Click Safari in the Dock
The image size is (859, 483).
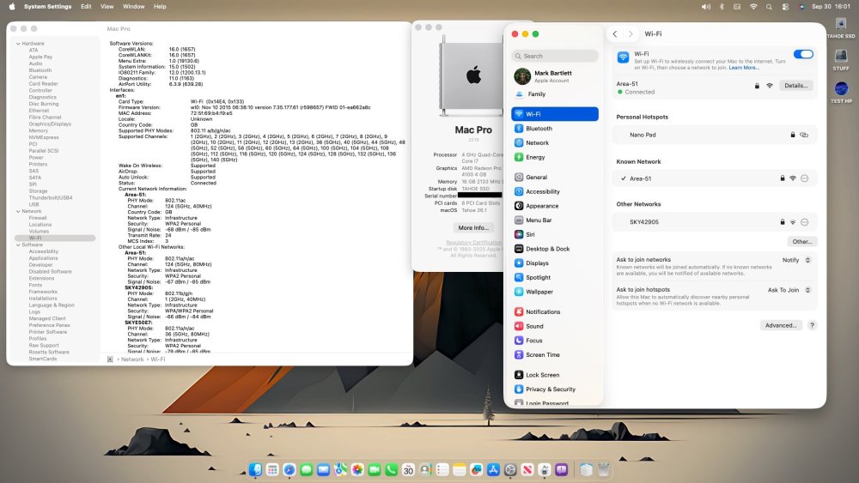coord(289,469)
